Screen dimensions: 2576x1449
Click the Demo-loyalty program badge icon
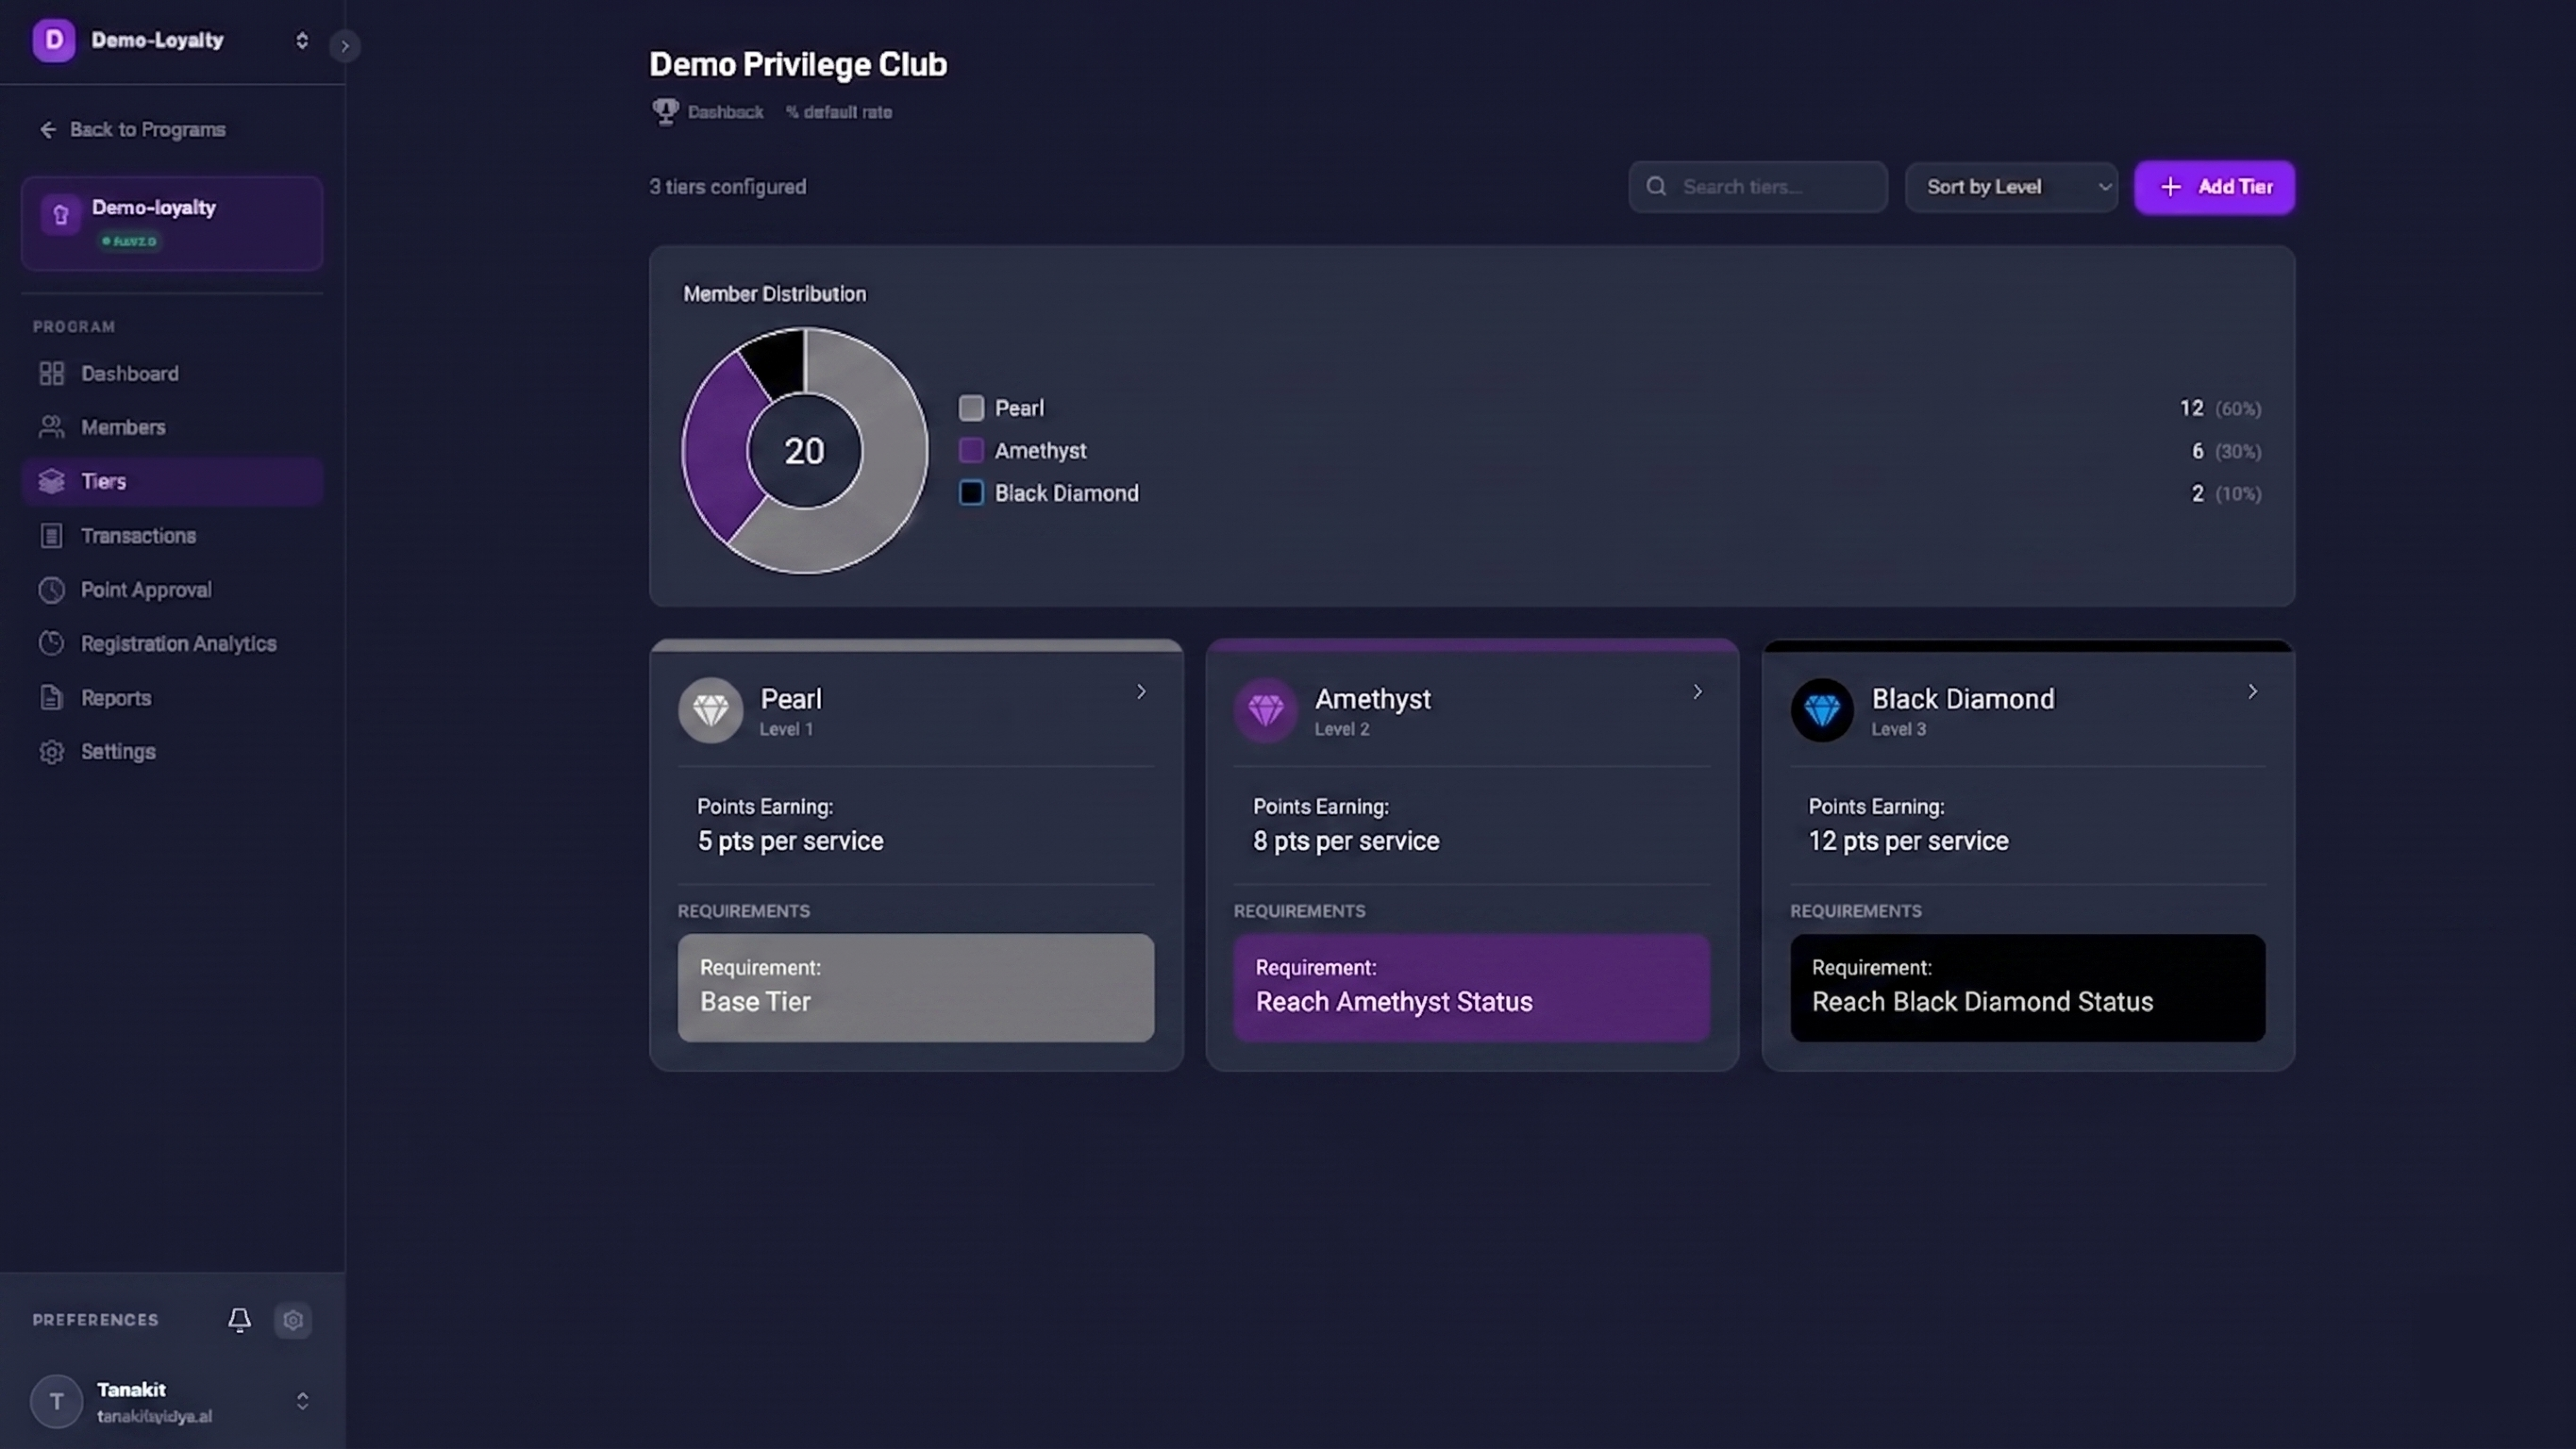coord(61,215)
